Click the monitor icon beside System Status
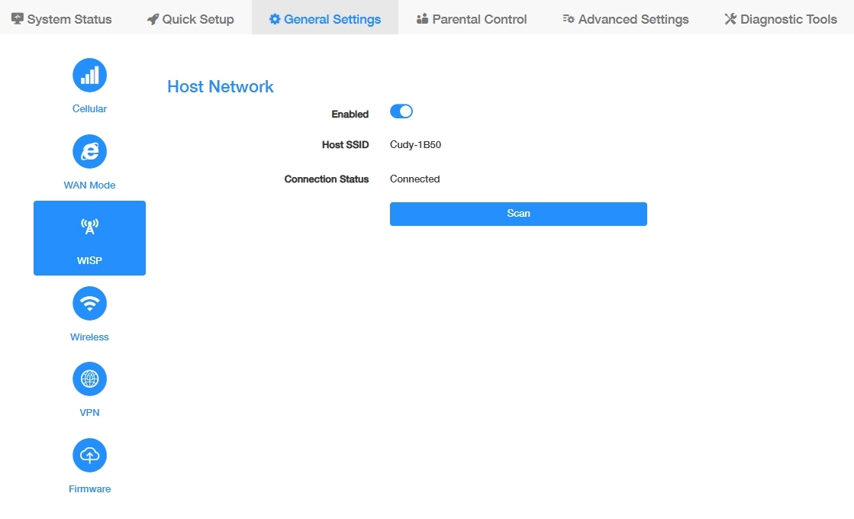The image size is (854, 519). point(18,19)
